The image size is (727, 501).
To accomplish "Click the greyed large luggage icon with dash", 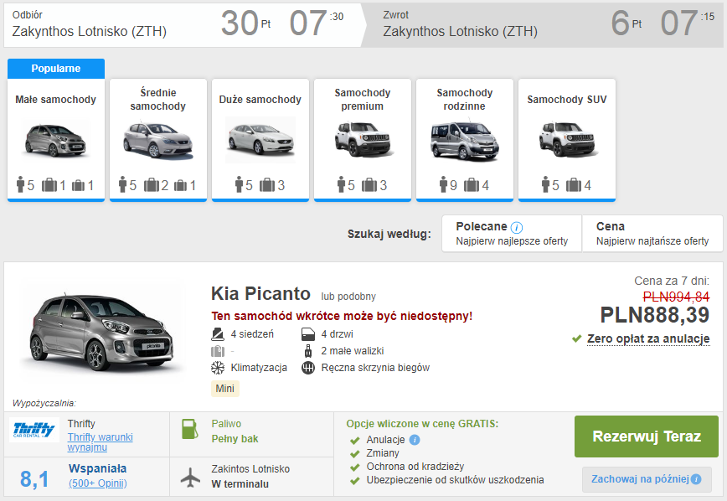I will [x=218, y=351].
